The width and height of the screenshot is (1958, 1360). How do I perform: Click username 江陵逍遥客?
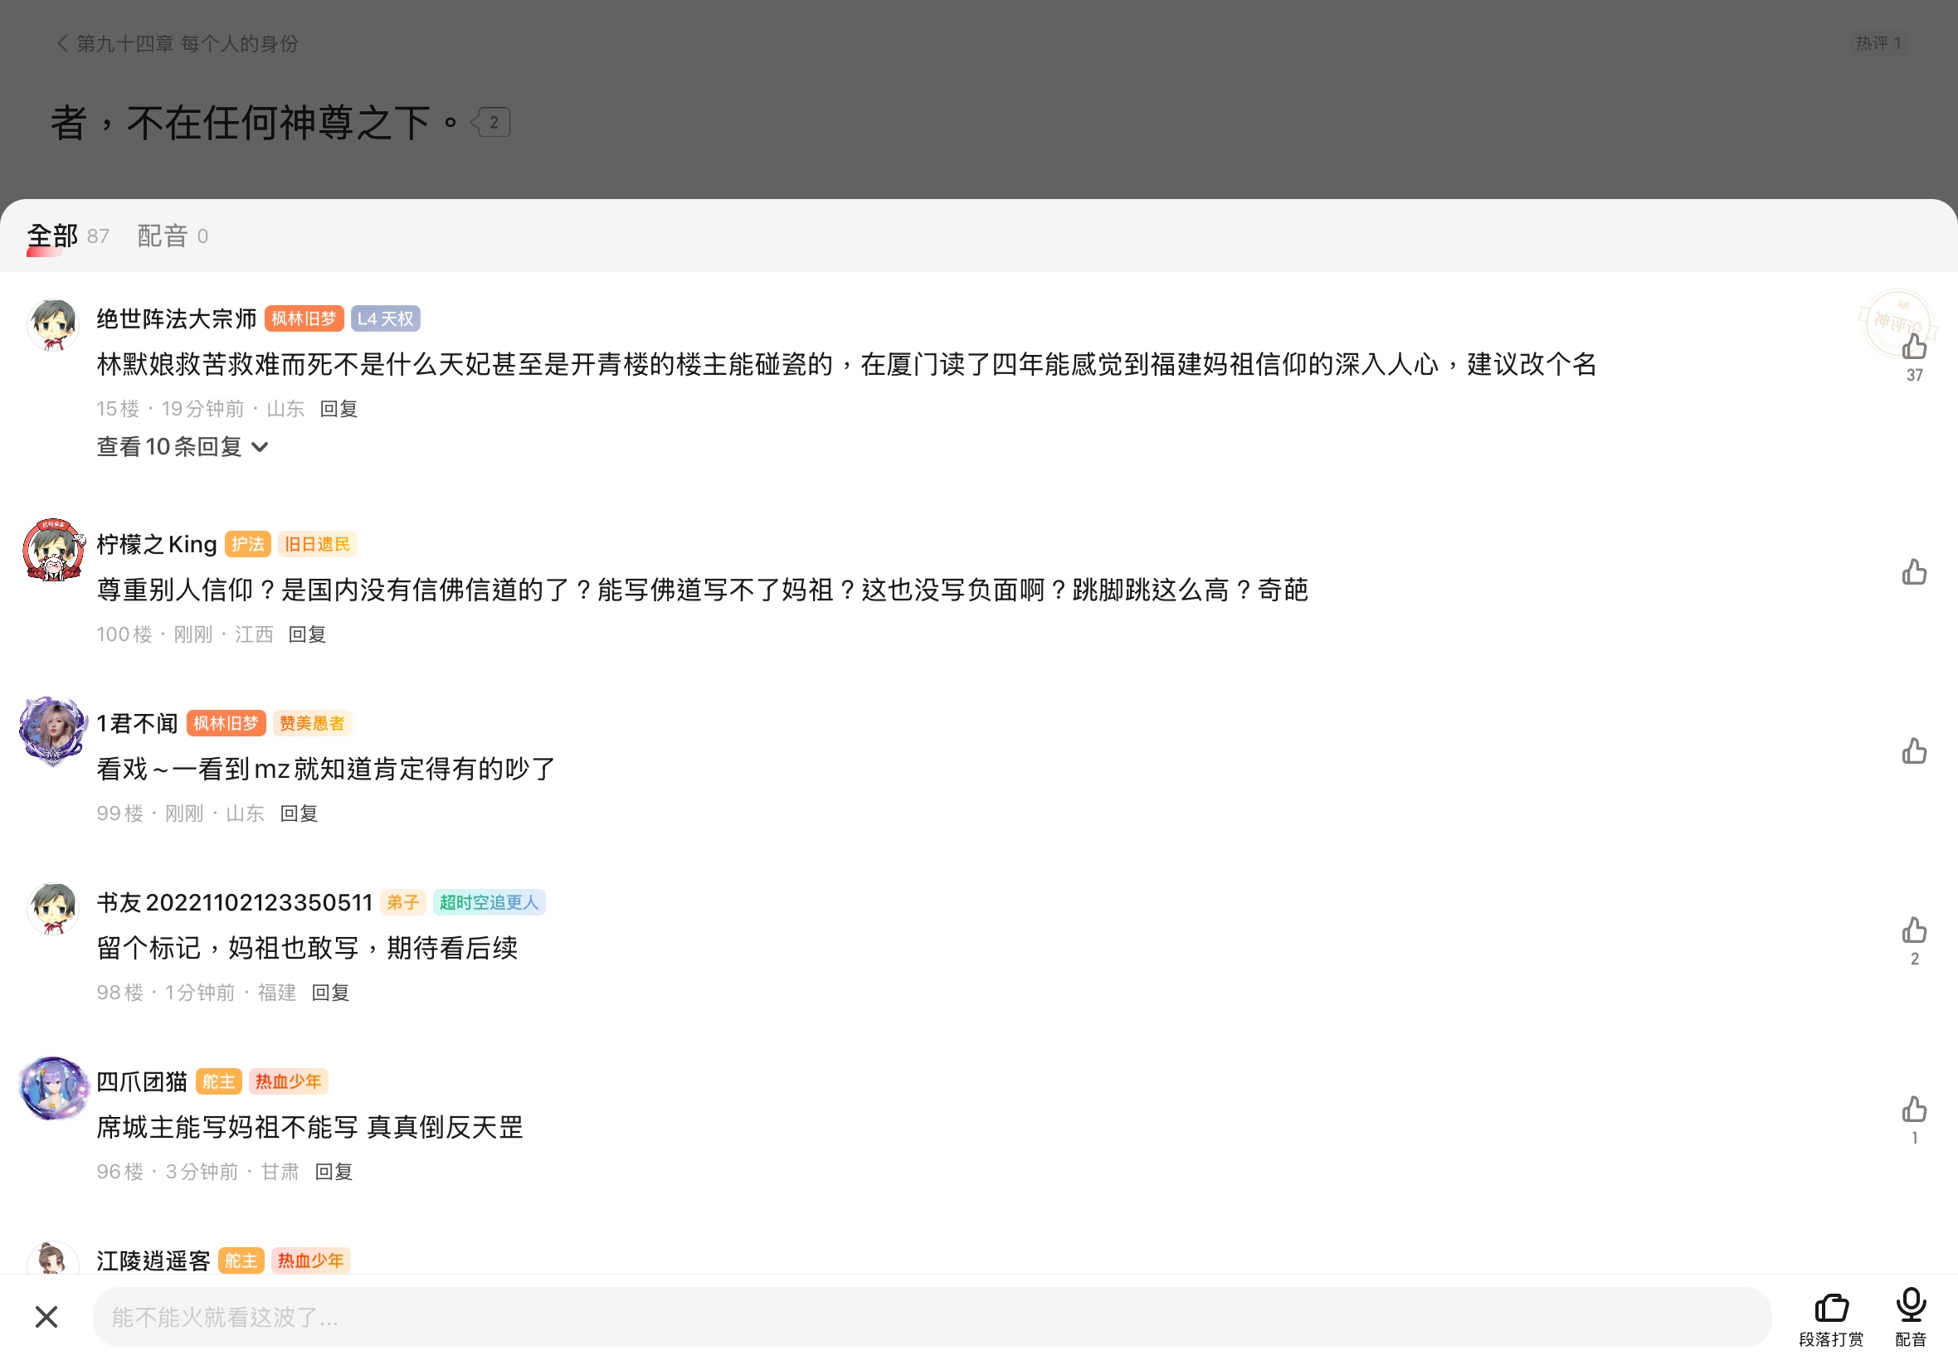tap(153, 1260)
